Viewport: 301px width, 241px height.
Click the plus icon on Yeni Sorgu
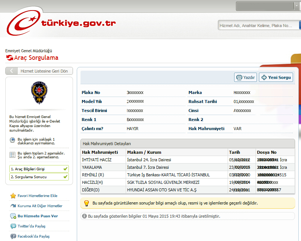[264, 77]
